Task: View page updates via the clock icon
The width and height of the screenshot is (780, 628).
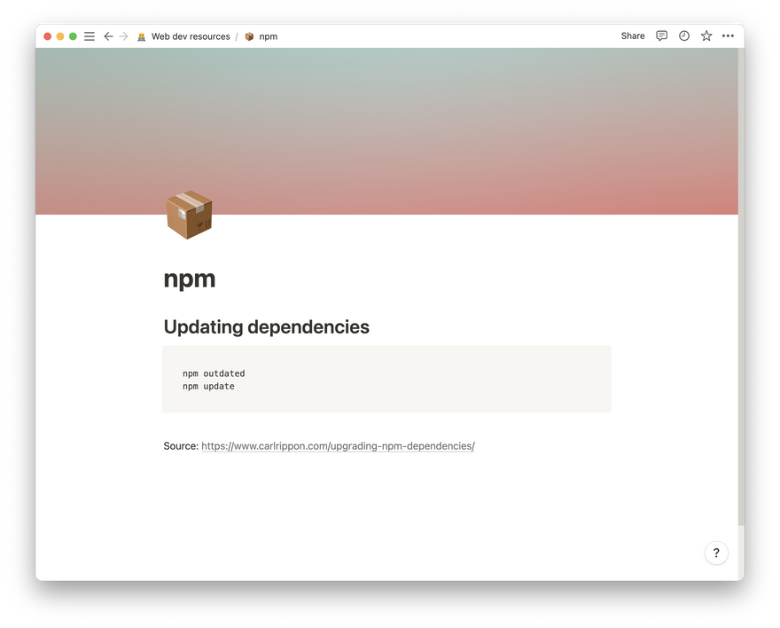Action: pos(683,36)
